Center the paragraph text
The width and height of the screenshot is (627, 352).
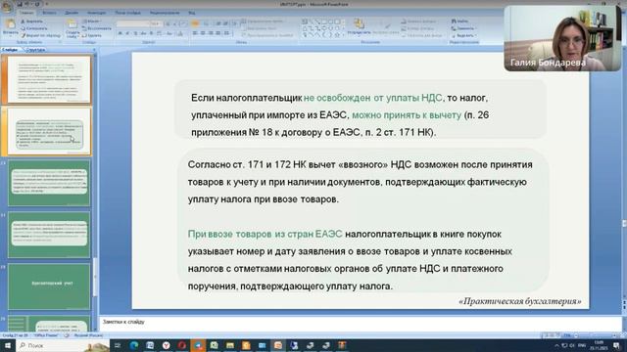point(203,33)
